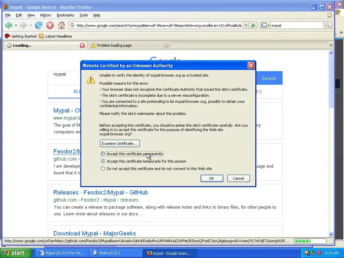Open the Forward button history dropdown

[31, 26]
